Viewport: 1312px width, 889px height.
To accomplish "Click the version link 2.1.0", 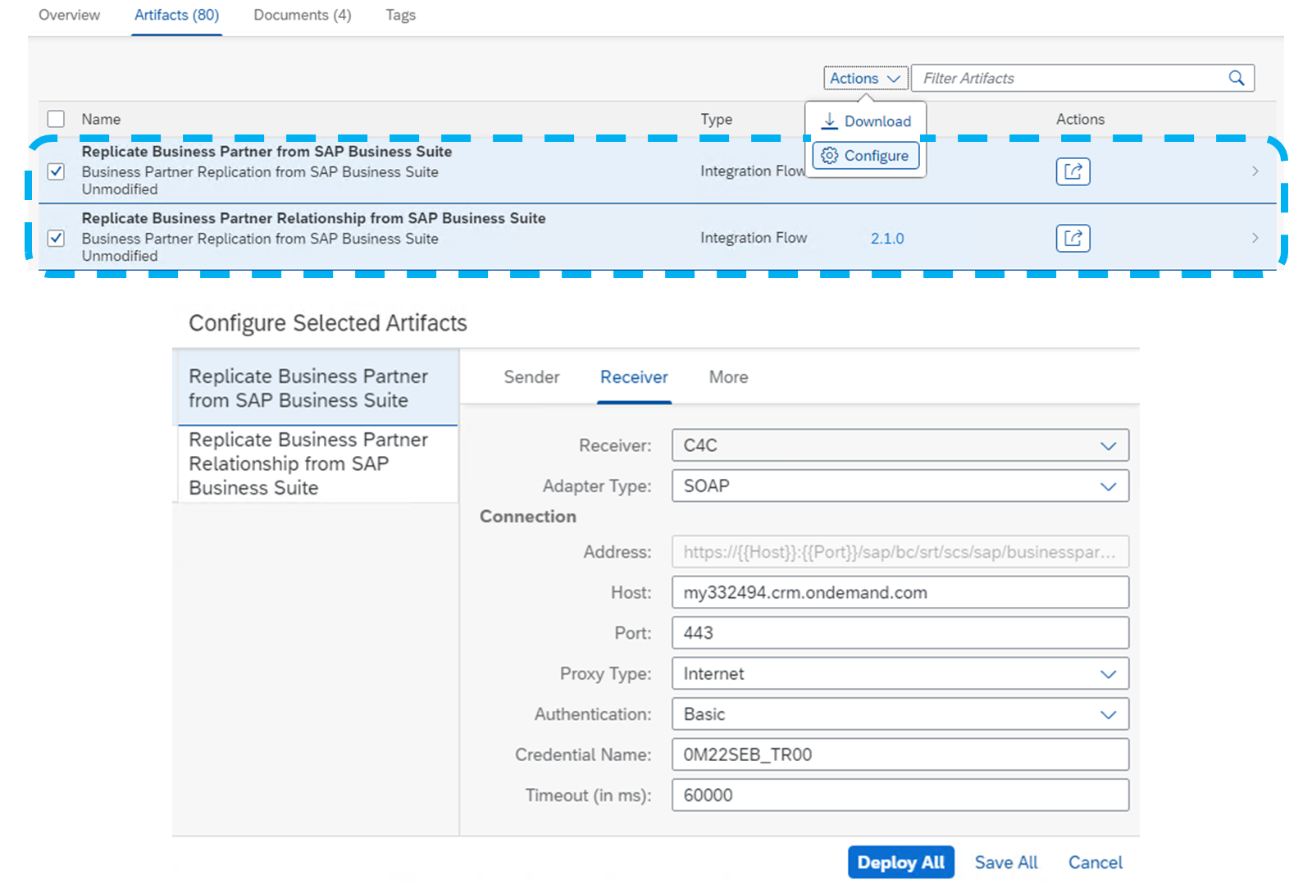I will [887, 238].
